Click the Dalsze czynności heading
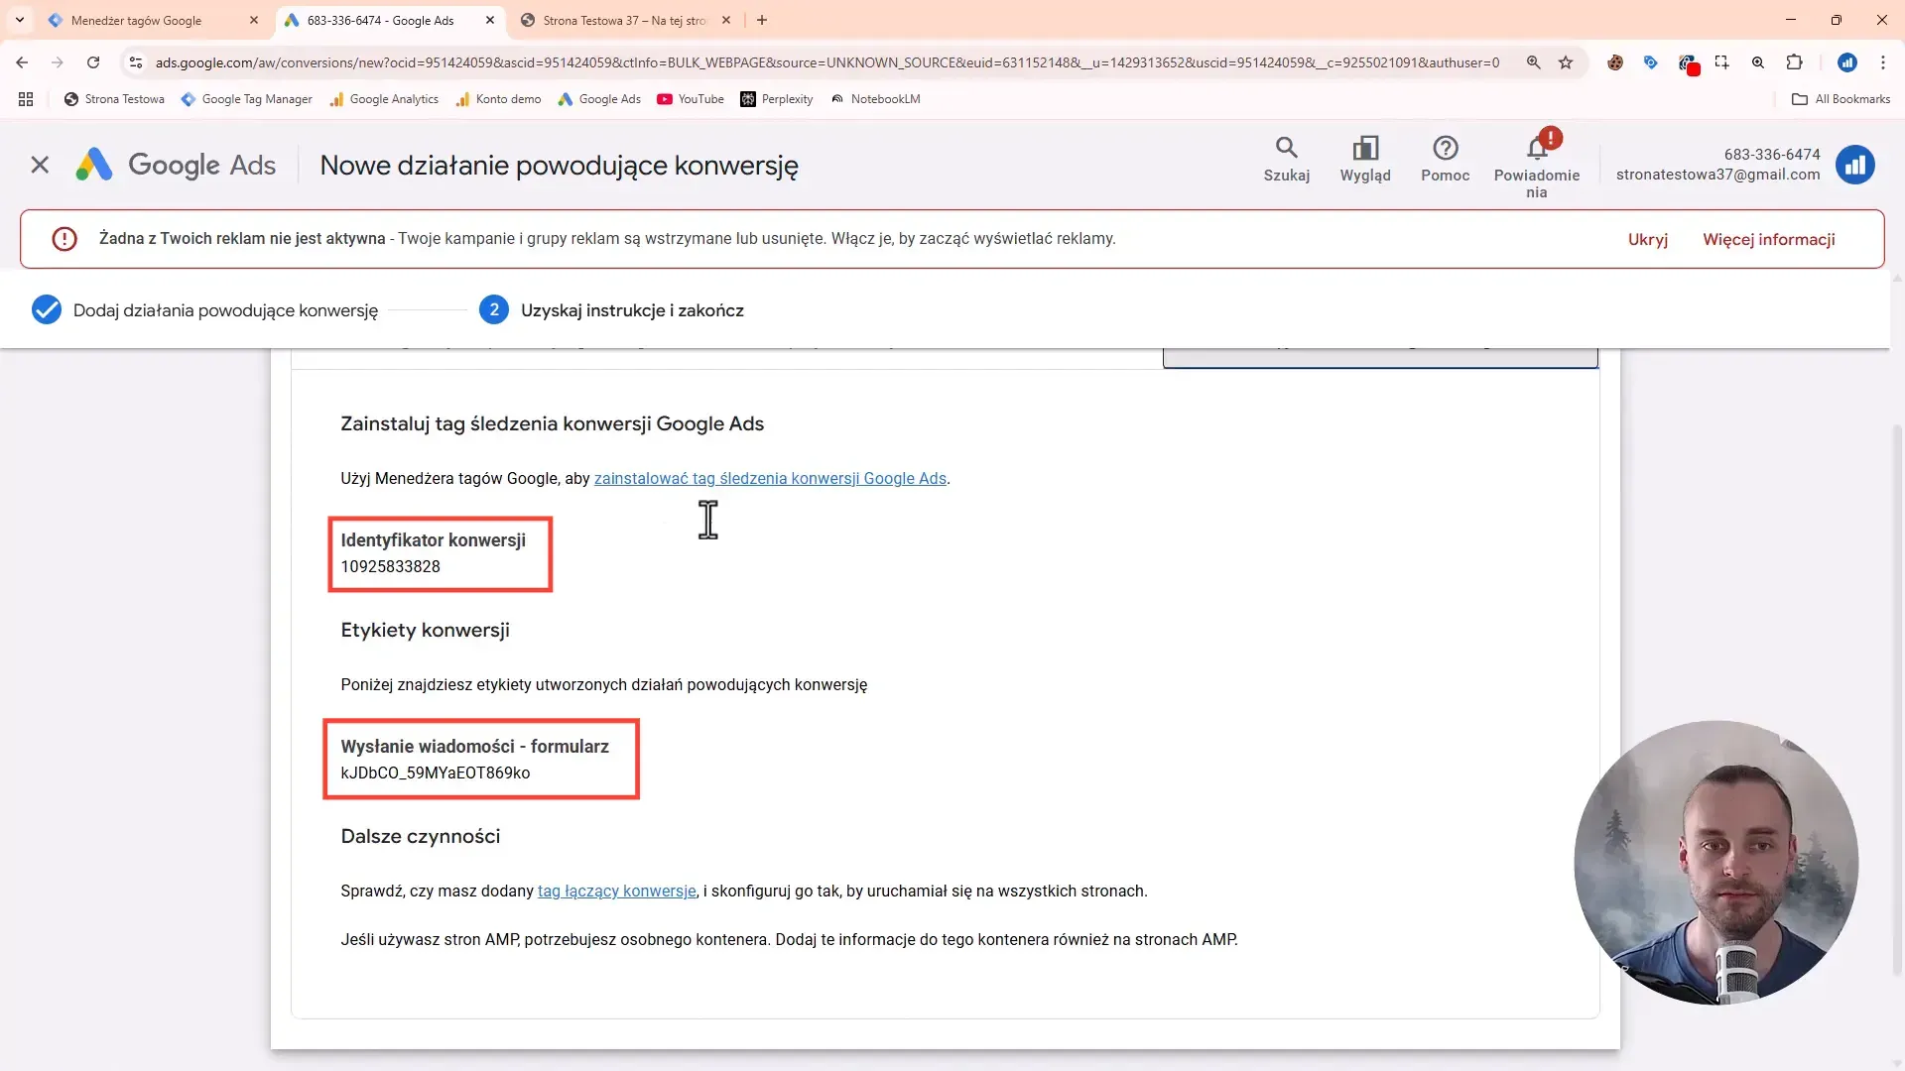This screenshot has width=1905, height=1071. click(420, 836)
